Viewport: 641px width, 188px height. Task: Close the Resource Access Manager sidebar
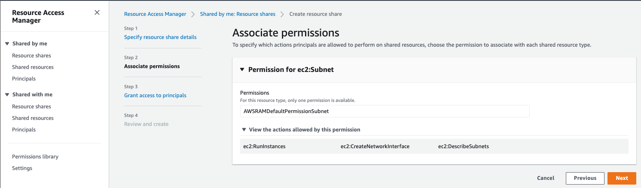pyautogui.click(x=97, y=12)
